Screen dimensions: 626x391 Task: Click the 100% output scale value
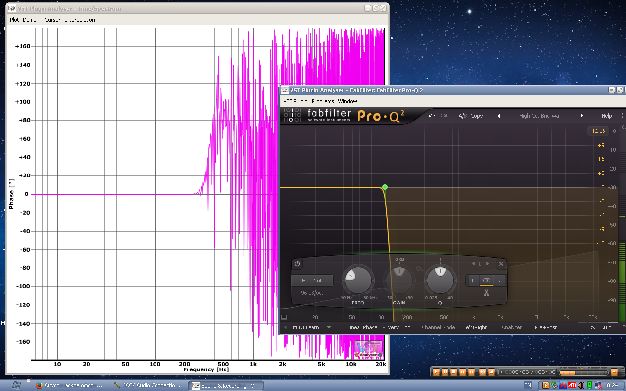588,327
